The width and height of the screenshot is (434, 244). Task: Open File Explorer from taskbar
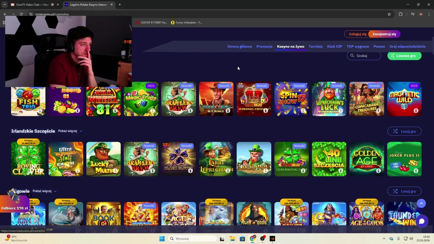coord(232,239)
